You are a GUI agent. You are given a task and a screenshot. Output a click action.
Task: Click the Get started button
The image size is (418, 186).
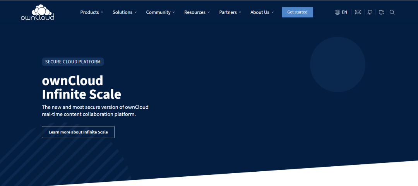click(x=297, y=12)
